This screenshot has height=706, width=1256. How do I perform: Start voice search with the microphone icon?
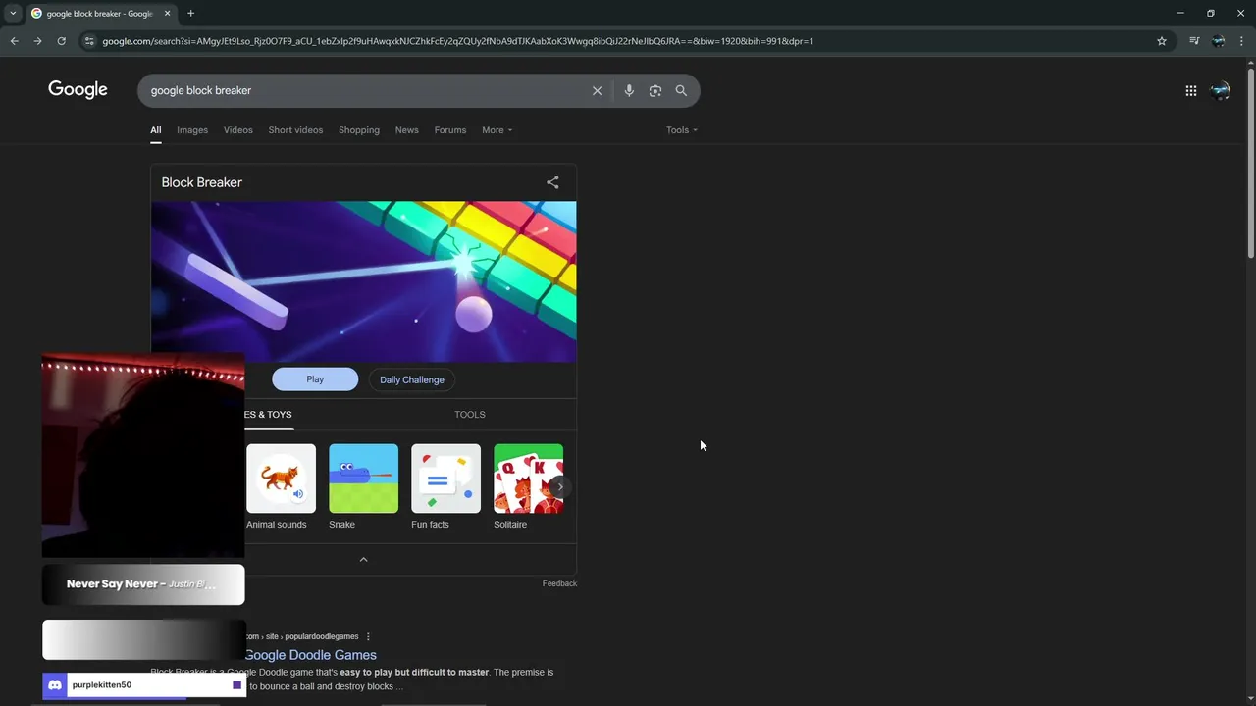629,90
